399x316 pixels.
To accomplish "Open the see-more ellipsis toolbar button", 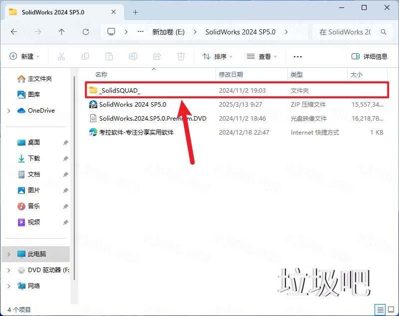I will (x=298, y=56).
